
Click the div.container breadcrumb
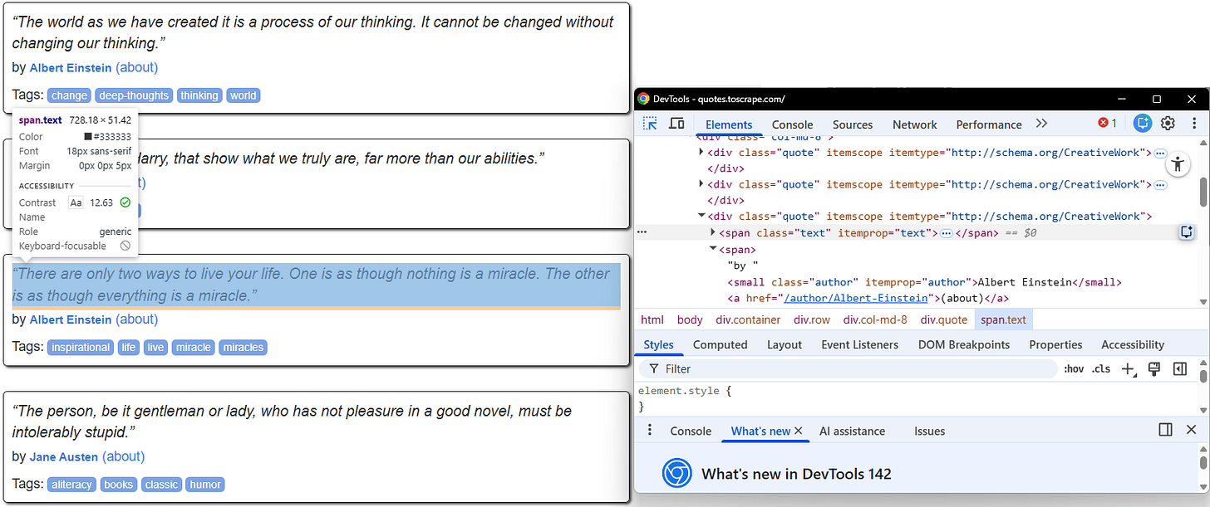[749, 319]
